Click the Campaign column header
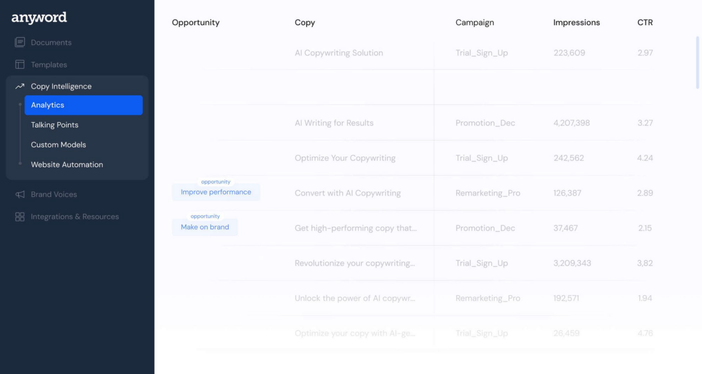Screen dimensions: 702x374 point(474,22)
